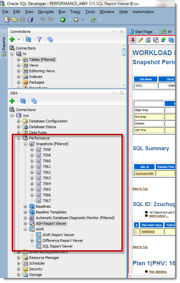This screenshot has width=180, height=283.
Task: Collapse the Snapshots (Filtered) node
Action: [25, 144]
